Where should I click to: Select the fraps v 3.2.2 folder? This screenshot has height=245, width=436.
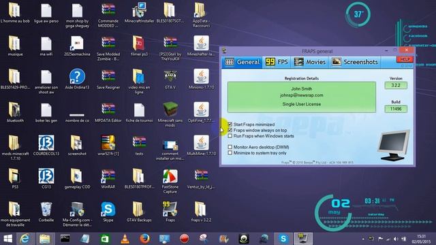(x=201, y=212)
